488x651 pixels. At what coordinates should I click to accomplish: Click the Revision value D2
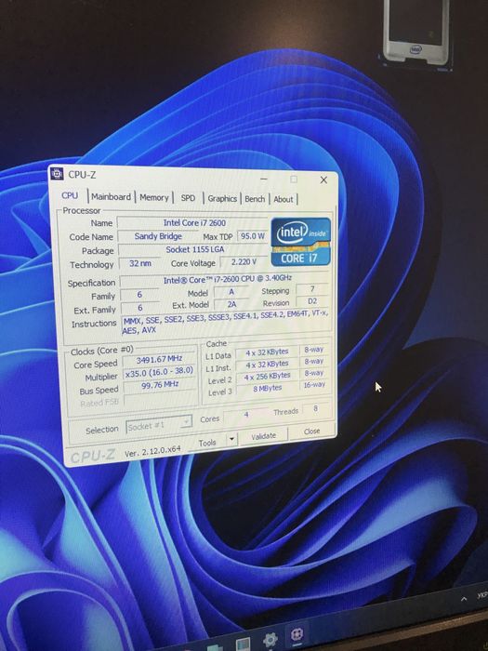[312, 301]
